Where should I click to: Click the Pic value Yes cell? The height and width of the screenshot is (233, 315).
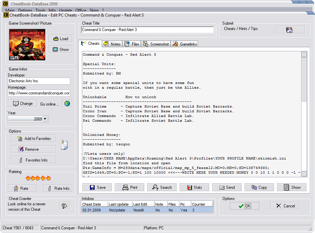tap(185, 210)
